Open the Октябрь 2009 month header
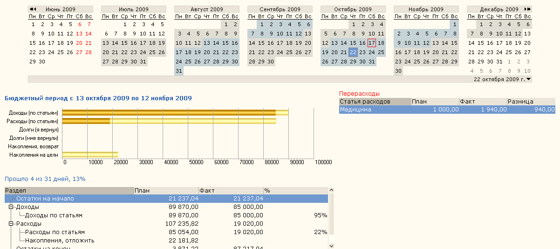The height and width of the screenshot is (249, 560). pyautogui.click(x=353, y=9)
